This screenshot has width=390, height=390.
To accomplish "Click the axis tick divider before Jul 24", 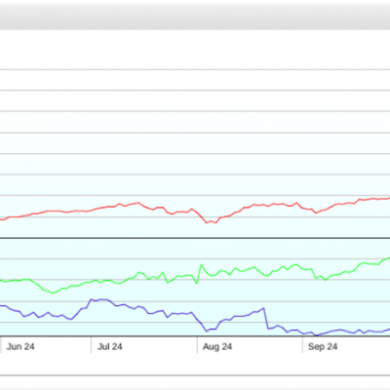I will 91,344.
